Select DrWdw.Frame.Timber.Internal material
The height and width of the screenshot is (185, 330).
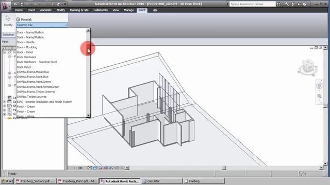pos(36,91)
